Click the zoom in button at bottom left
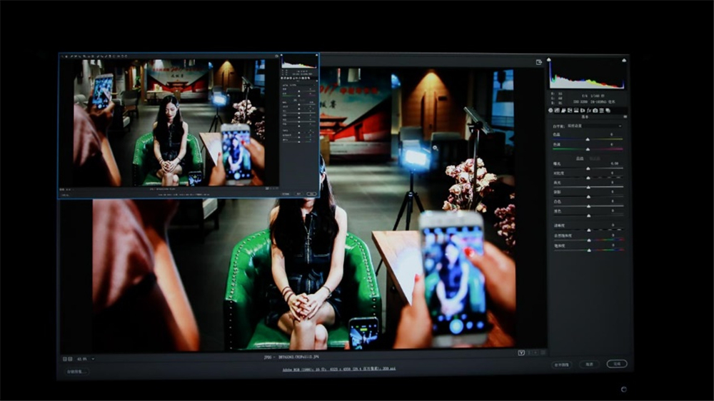The height and width of the screenshot is (401, 714). click(70, 359)
